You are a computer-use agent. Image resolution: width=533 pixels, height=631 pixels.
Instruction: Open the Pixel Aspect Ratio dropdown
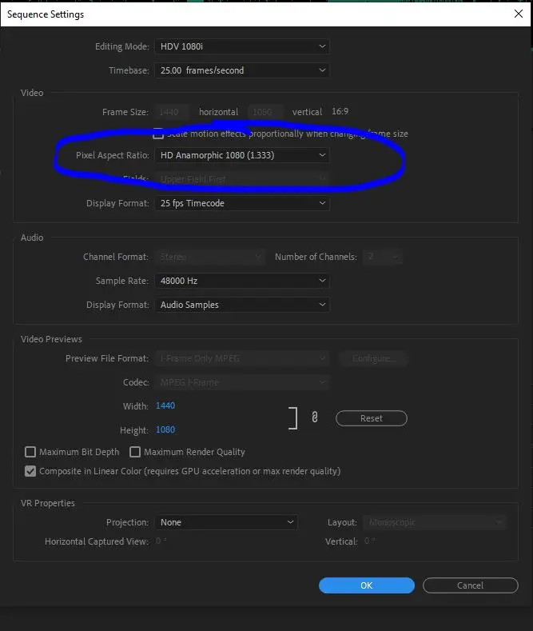[242, 155]
